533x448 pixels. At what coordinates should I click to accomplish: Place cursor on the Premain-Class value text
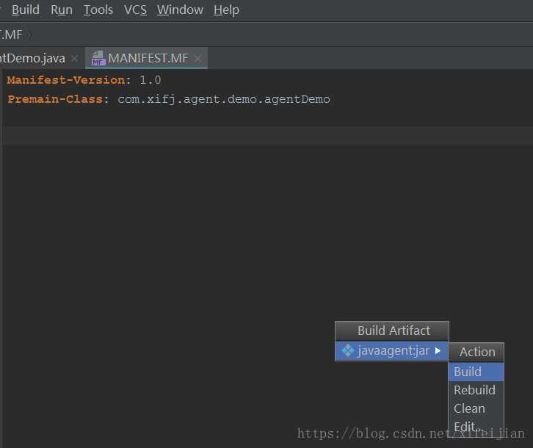pos(223,99)
